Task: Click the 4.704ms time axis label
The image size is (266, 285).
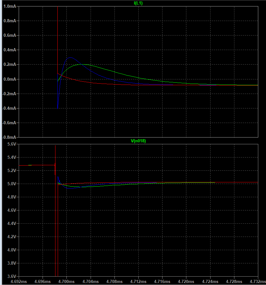Action: click(91, 281)
